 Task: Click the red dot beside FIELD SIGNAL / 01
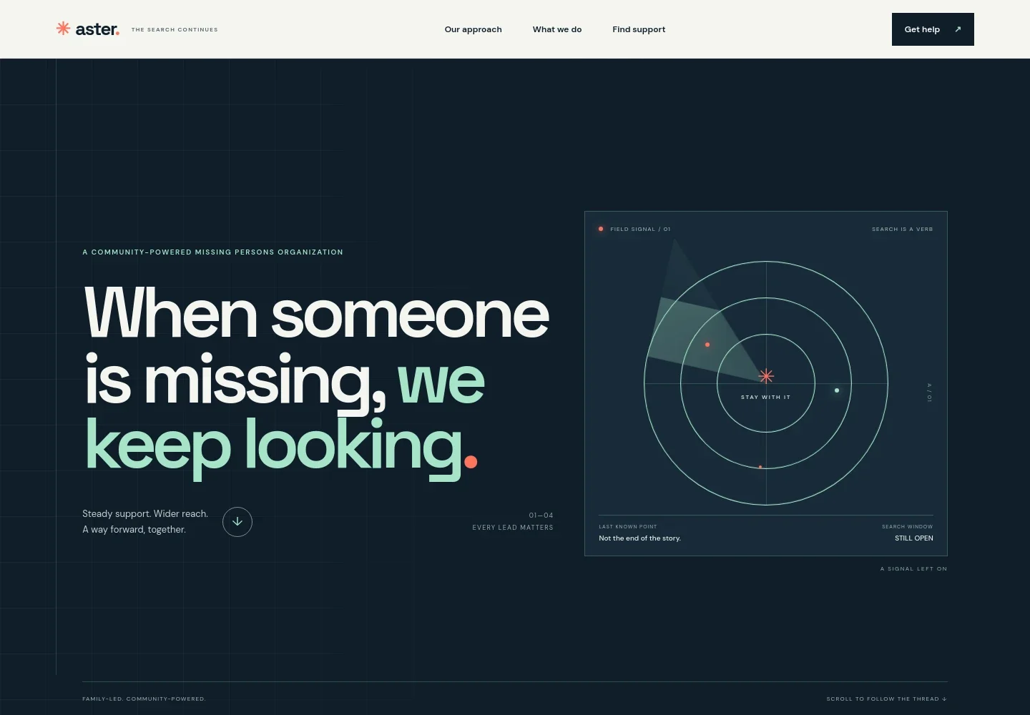point(601,230)
